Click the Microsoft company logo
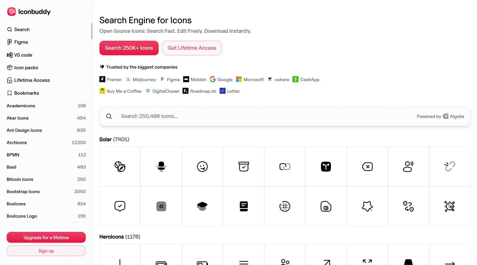 pyautogui.click(x=239, y=79)
